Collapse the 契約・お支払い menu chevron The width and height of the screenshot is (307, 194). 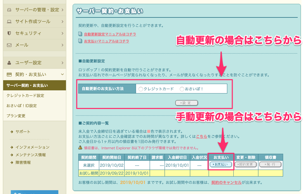[x=62, y=74]
